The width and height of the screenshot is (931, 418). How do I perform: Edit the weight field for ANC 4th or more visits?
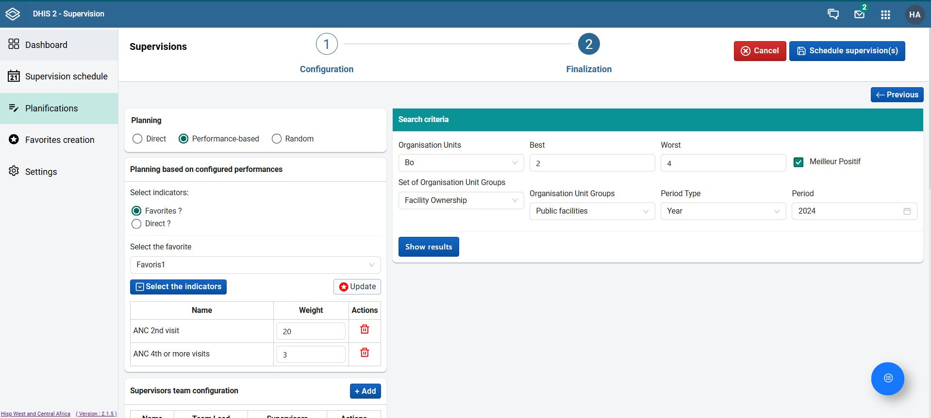point(311,355)
